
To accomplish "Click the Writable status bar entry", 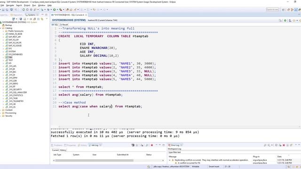I will coord(196,167).
